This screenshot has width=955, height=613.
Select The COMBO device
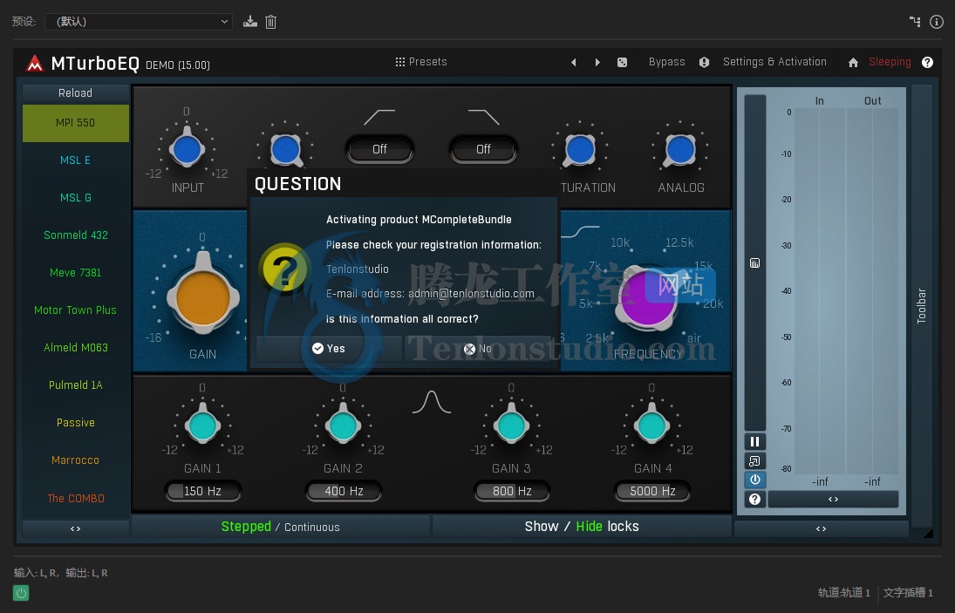pos(76,499)
